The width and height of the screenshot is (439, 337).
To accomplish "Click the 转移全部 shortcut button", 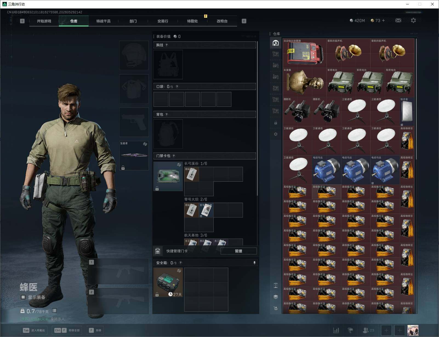I will coord(67,330).
